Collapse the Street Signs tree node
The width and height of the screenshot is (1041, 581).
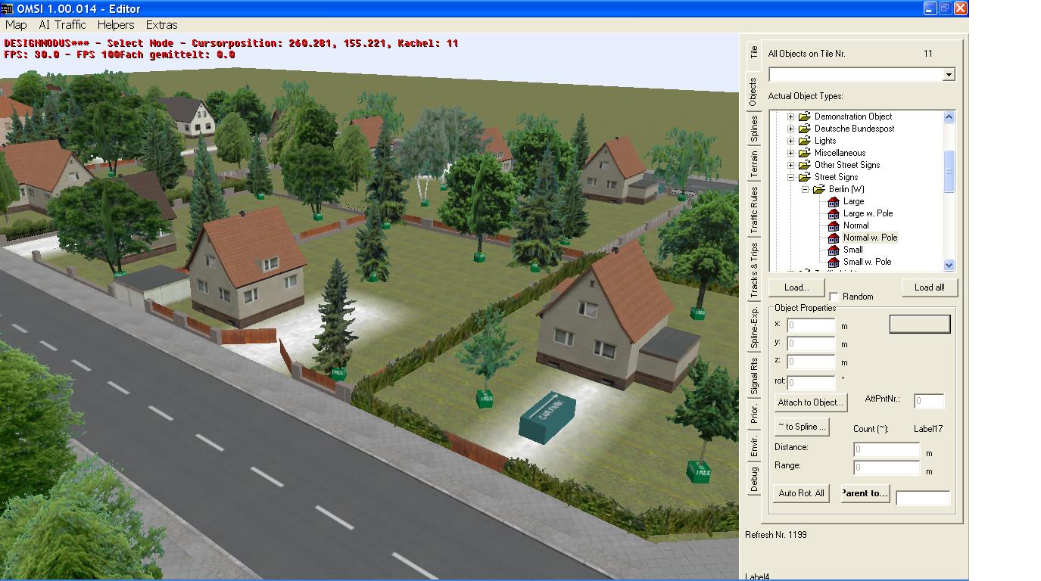pyautogui.click(x=791, y=177)
